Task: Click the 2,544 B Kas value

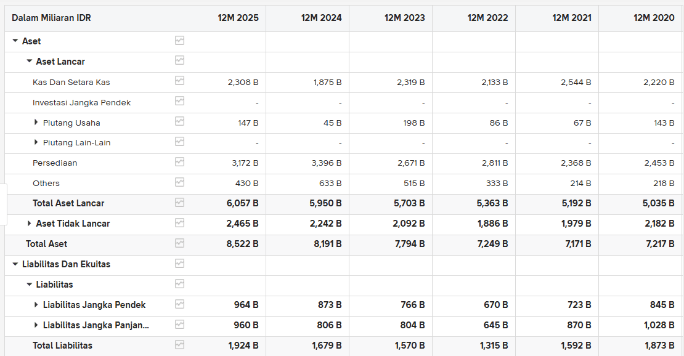Action: 576,82
